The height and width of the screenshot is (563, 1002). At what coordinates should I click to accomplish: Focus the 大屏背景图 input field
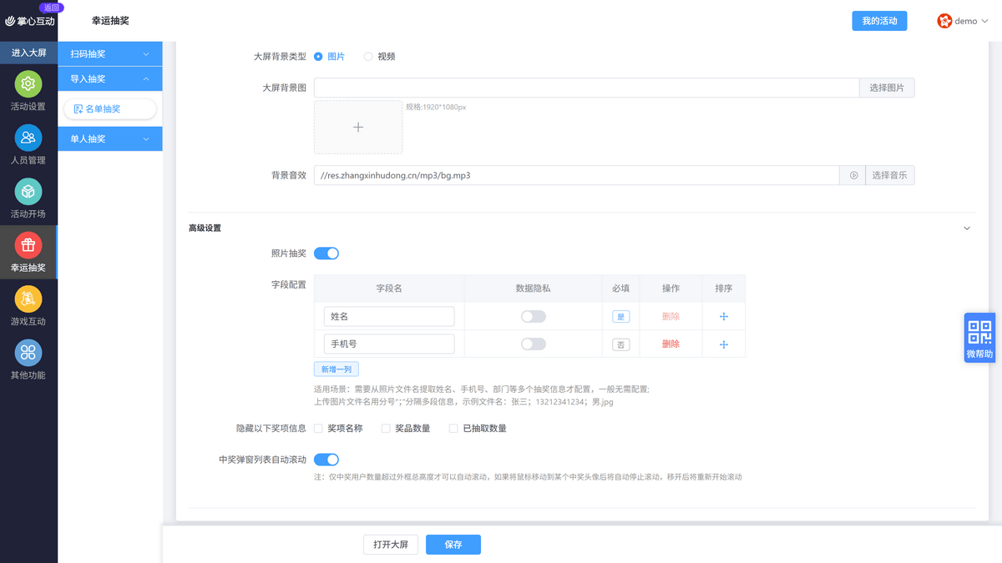(586, 88)
